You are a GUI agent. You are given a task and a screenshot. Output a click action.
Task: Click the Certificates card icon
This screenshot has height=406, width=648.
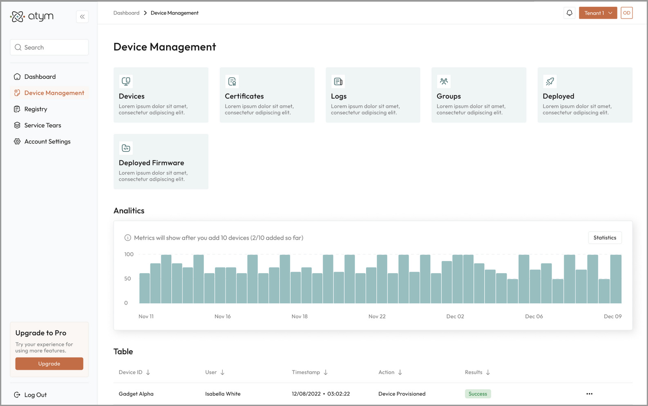pyautogui.click(x=232, y=81)
